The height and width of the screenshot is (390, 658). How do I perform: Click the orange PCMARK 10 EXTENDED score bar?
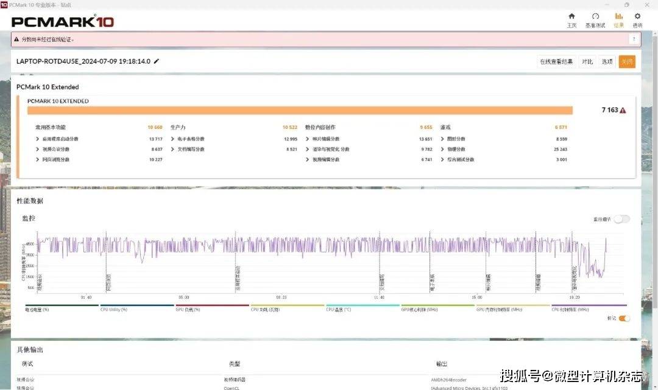[300, 110]
